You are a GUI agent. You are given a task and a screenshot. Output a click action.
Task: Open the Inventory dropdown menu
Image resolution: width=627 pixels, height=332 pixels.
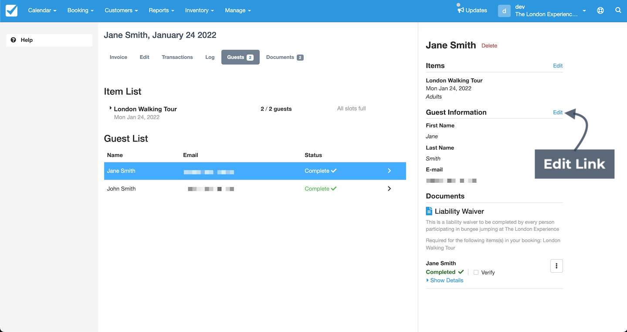tap(199, 10)
